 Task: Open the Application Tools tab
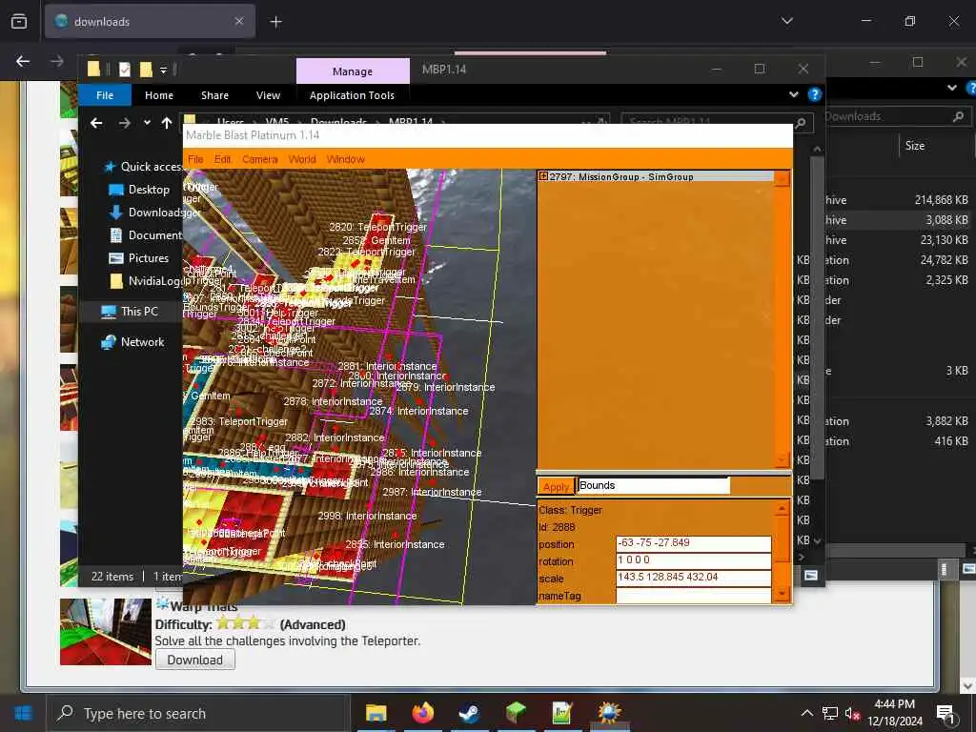pos(352,95)
